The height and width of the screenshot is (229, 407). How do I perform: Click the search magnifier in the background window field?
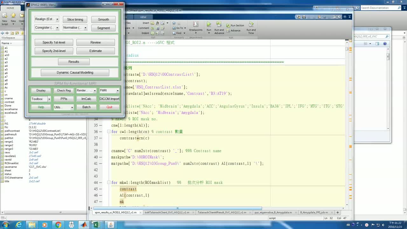(387, 37)
